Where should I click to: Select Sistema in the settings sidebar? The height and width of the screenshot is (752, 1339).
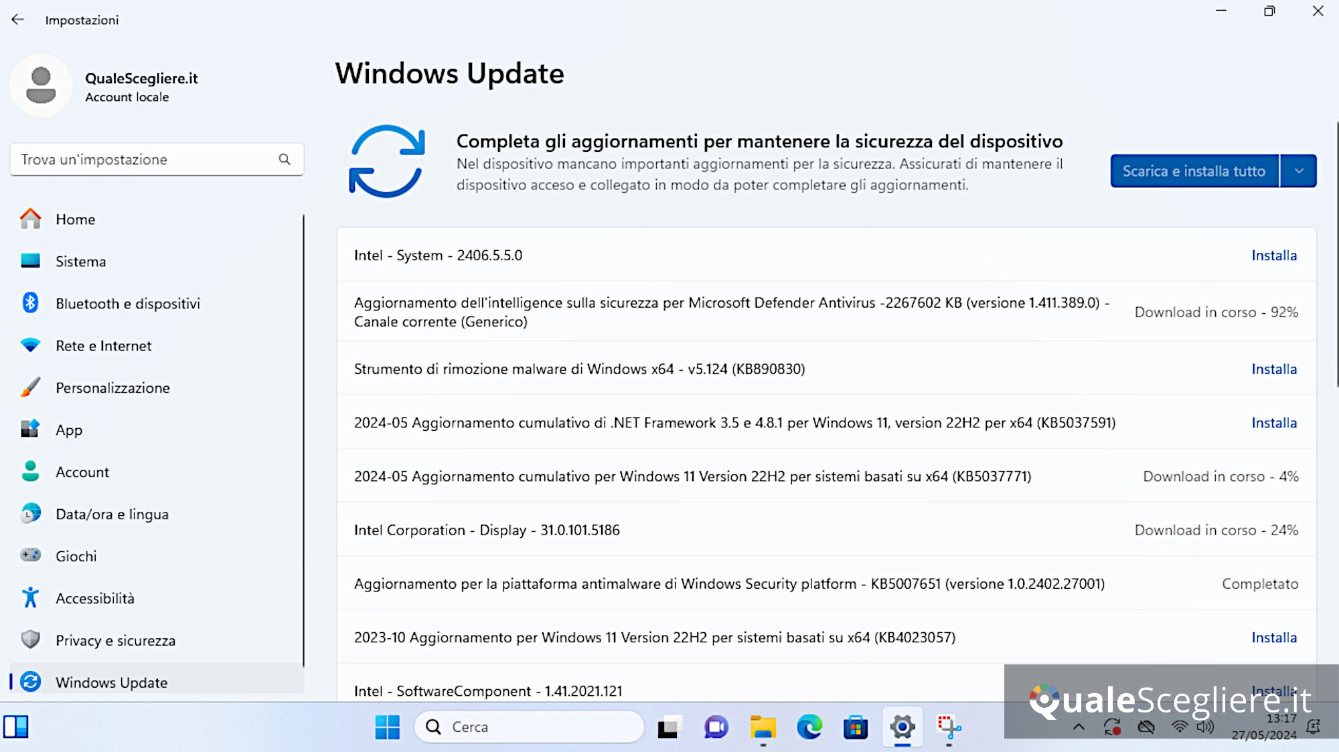[80, 262]
